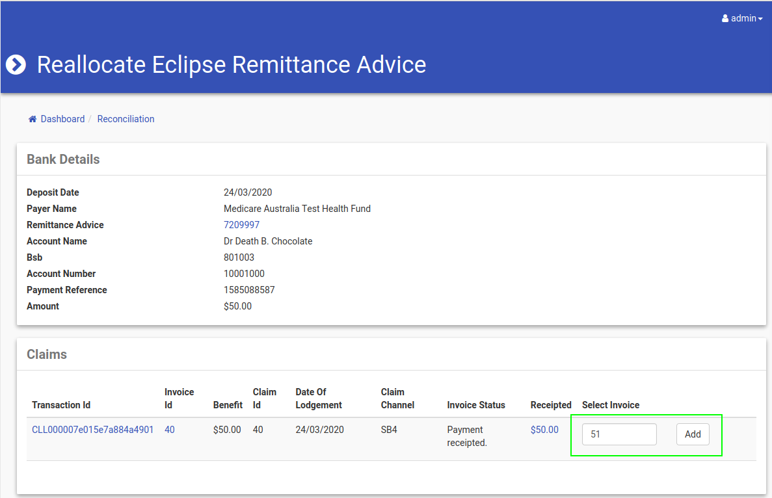Viewport: 772px width, 498px height.
Task: Click the Claim Channel column header
Action: point(397,399)
